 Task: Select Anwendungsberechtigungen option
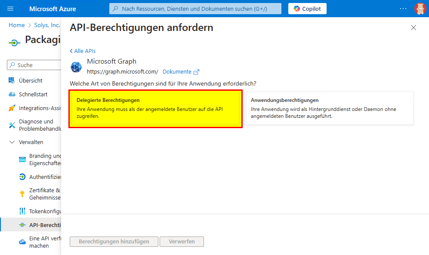click(x=330, y=108)
